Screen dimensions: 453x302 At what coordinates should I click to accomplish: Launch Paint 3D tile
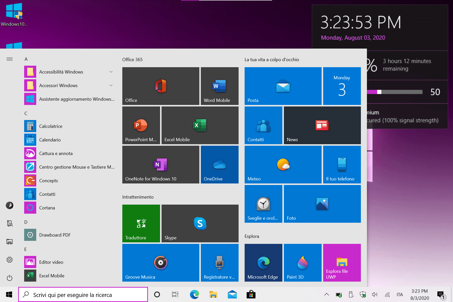303,262
